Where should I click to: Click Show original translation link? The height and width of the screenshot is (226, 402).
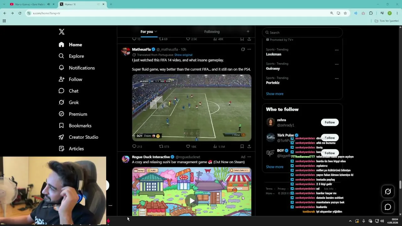(x=183, y=55)
